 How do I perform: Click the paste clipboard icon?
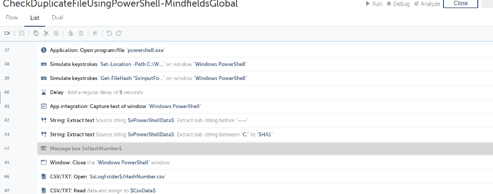(x=56, y=33)
